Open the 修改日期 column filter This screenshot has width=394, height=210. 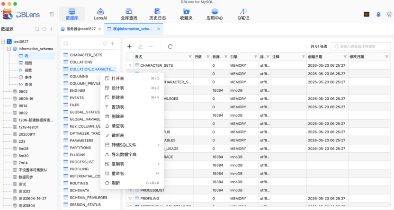click(387, 57)
